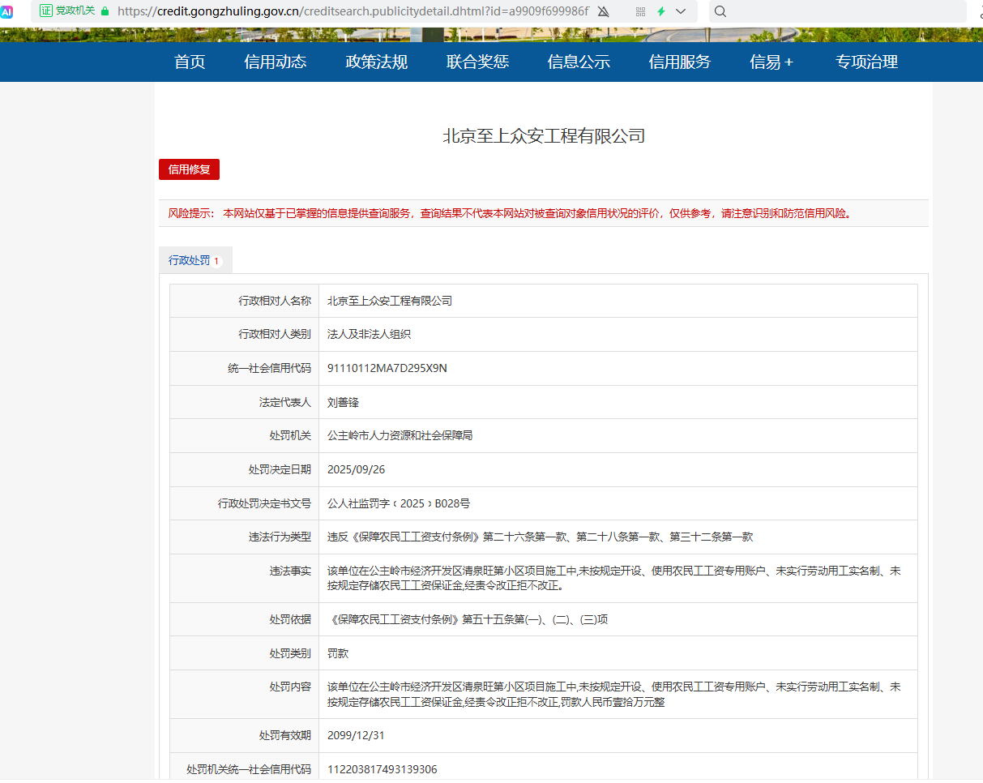983x783 pixels.
Task: Click the 信易+ navigation entry
Action: pos(771,62)
